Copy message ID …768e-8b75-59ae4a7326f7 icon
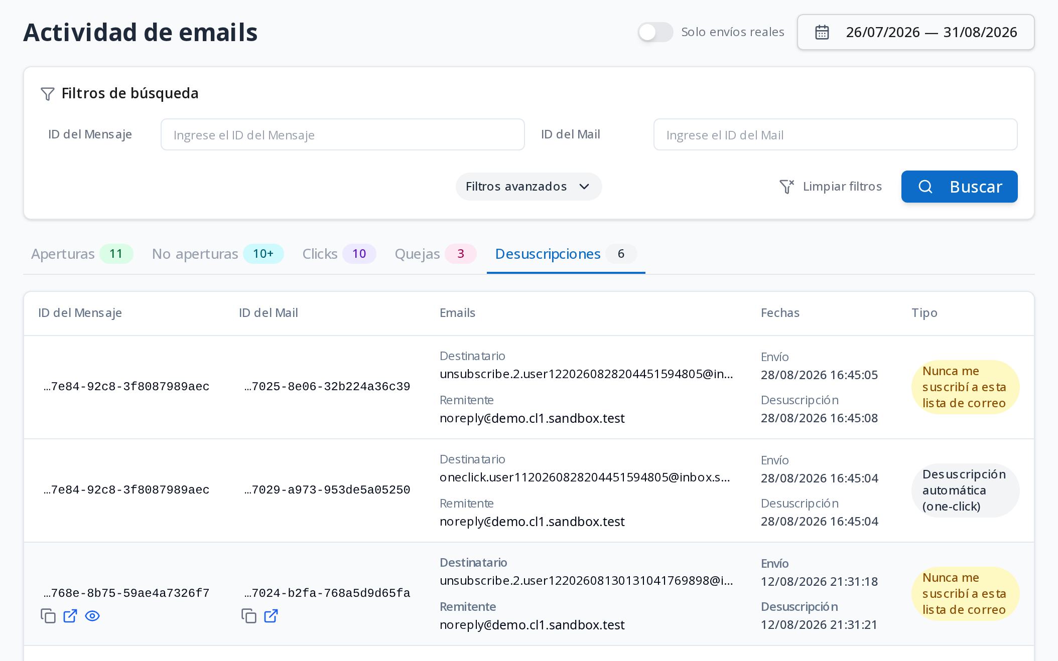The image size is (1058, 661). pyautogui.click(x=48, y=616)
